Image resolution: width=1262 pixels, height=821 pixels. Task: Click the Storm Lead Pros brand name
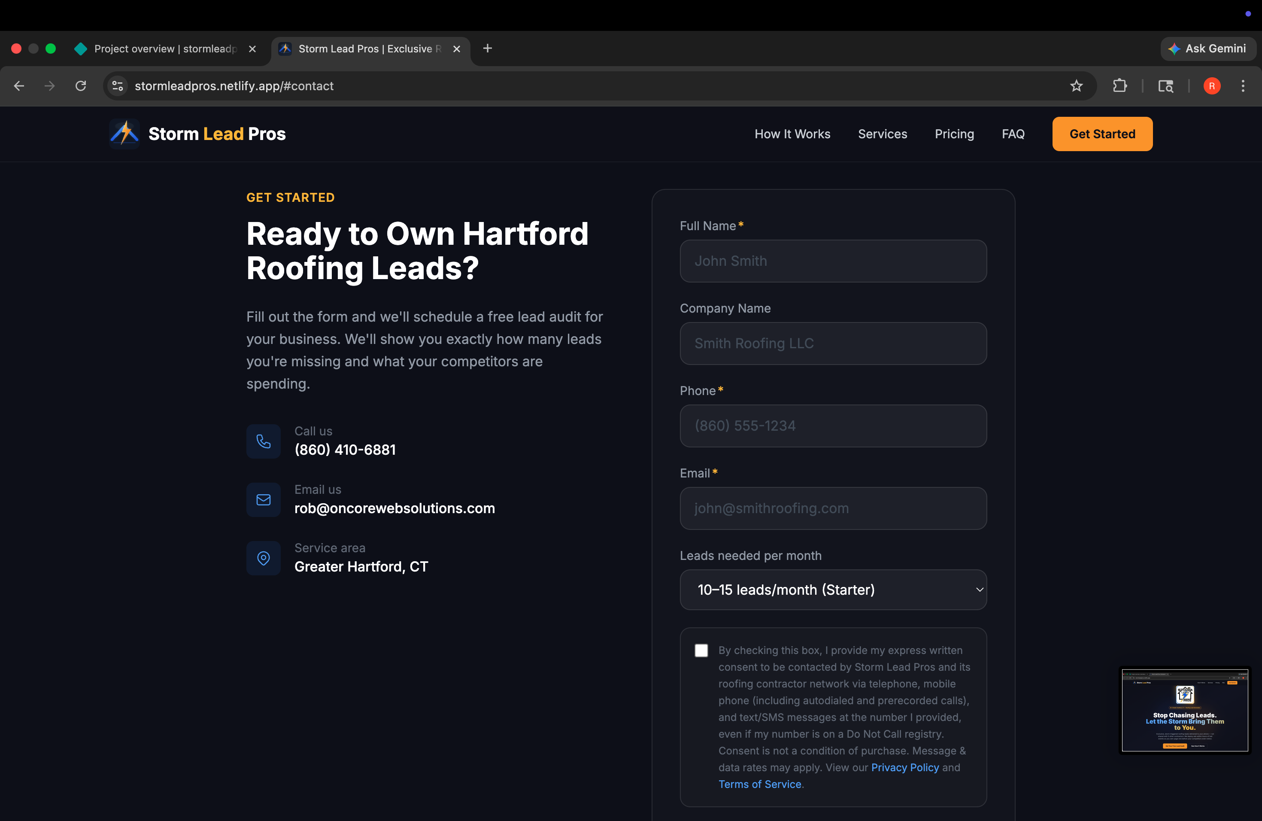pos(217,134)
